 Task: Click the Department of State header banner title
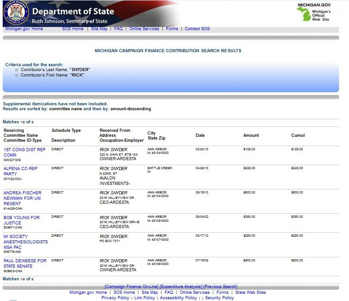pos(73,12)
